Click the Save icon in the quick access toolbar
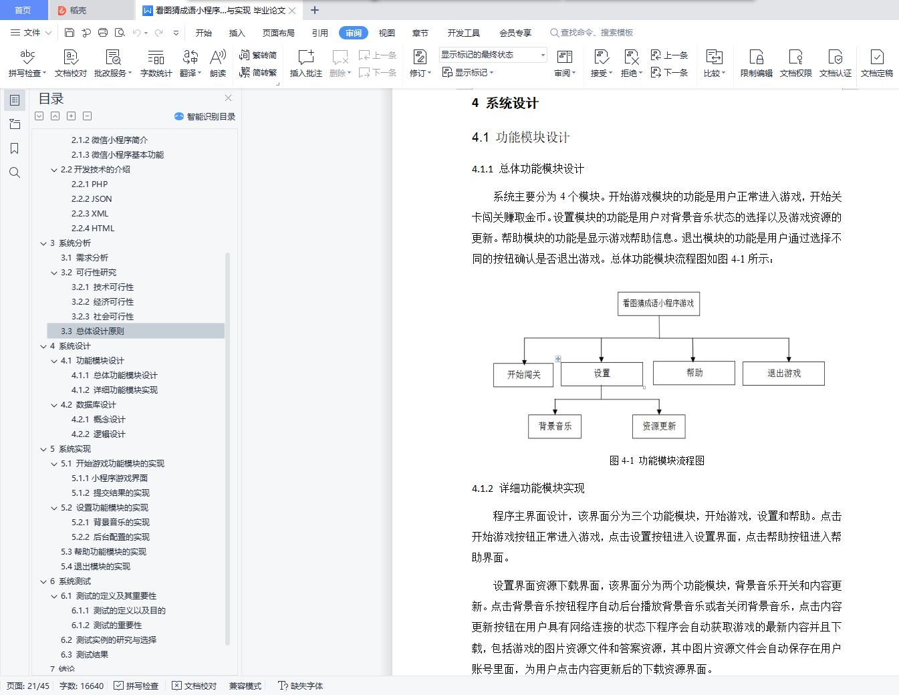Screen dimensions: 899x695 70,32
